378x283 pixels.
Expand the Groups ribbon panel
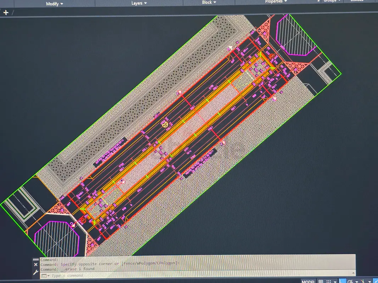(332, 1)
